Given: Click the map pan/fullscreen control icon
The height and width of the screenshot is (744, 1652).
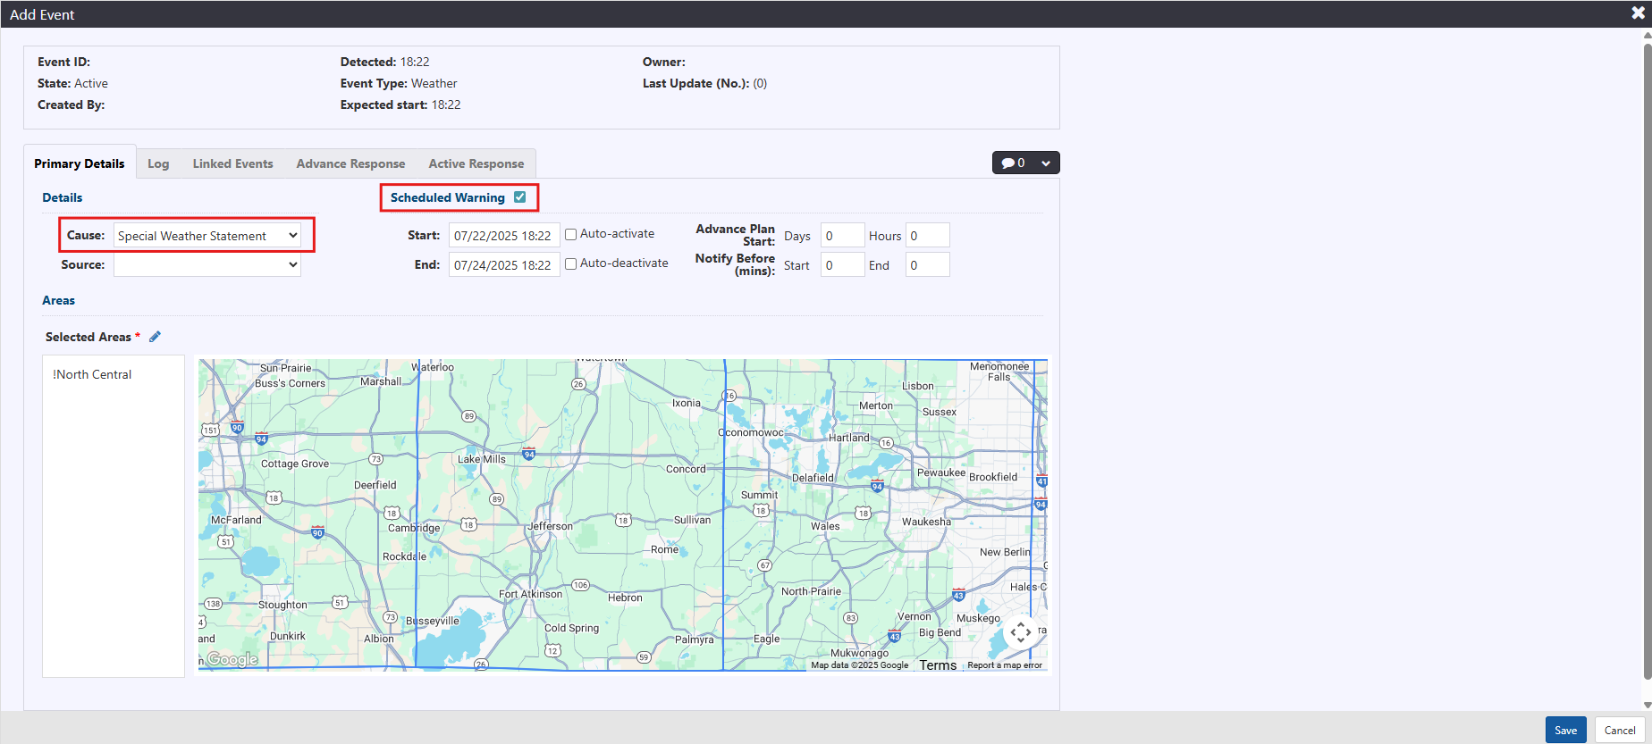Looking at the screenshot, I should coord(1020,632).
